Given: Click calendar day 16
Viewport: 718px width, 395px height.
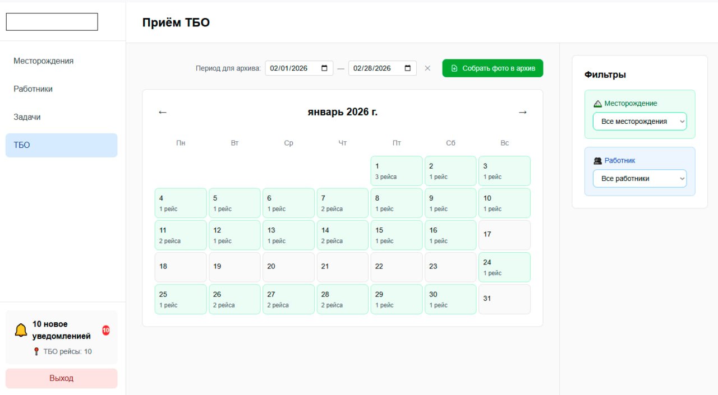Looking at the screenshot, I should [450, 235].
